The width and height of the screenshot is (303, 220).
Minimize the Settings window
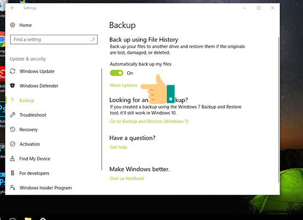[245, 8]
